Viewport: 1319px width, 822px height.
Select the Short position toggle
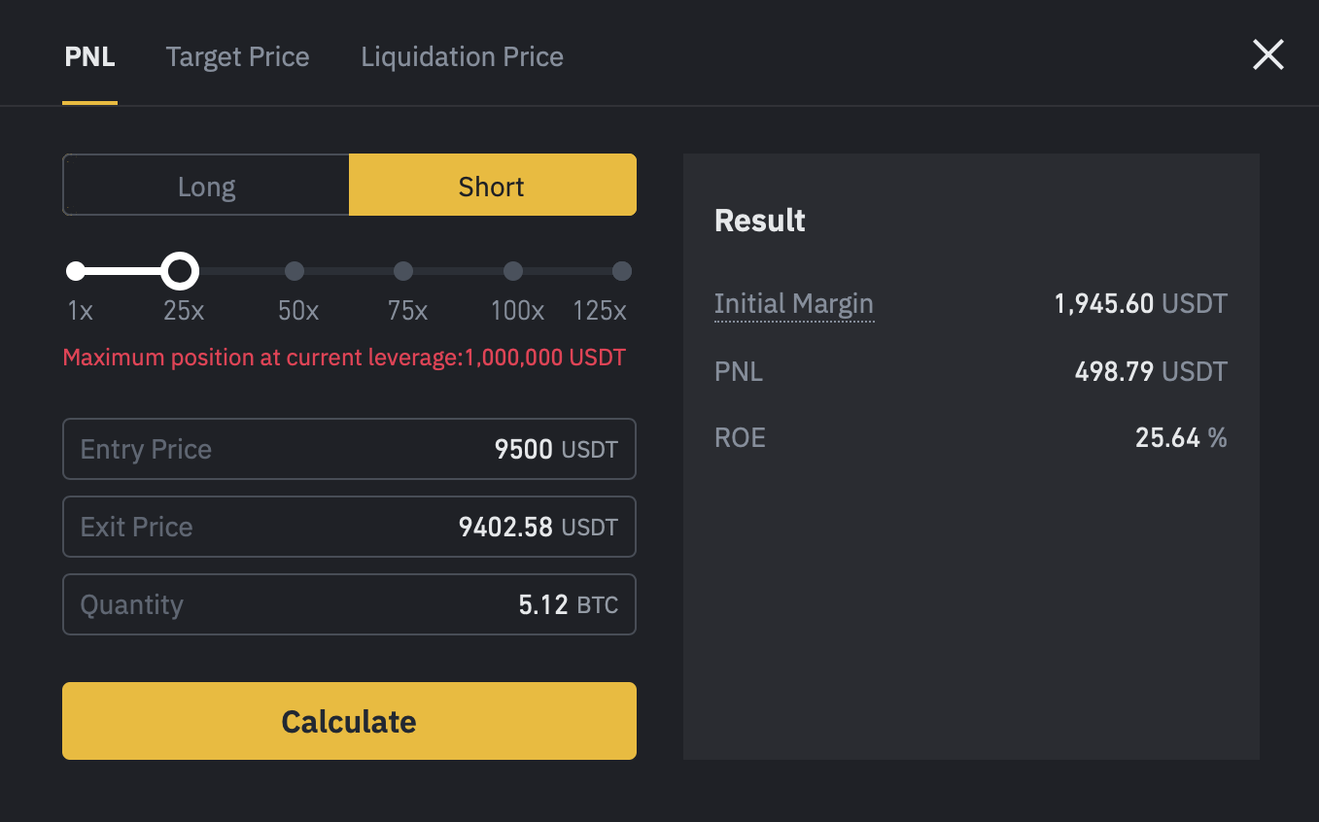tap(492, 186)
